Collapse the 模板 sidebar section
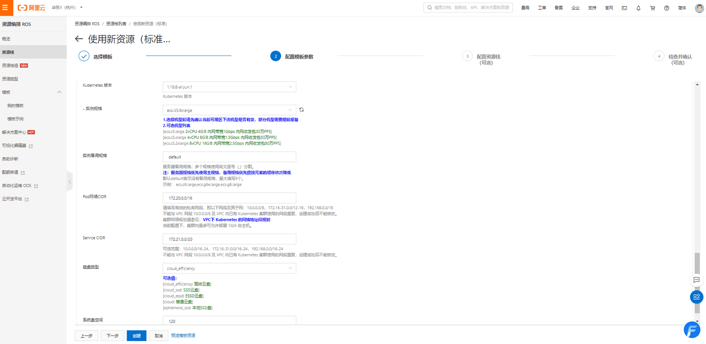Screen dimensions: 706x344 [x=59, y=92]
